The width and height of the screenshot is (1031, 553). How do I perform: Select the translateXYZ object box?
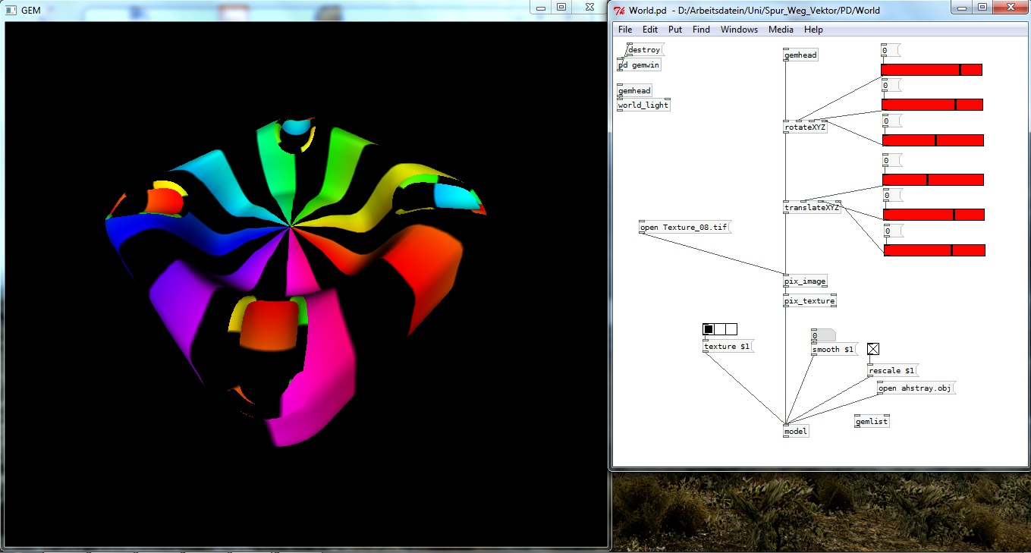(x=813, y=208)
